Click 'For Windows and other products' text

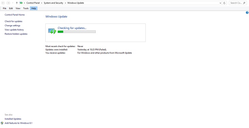tap(105, 53)
